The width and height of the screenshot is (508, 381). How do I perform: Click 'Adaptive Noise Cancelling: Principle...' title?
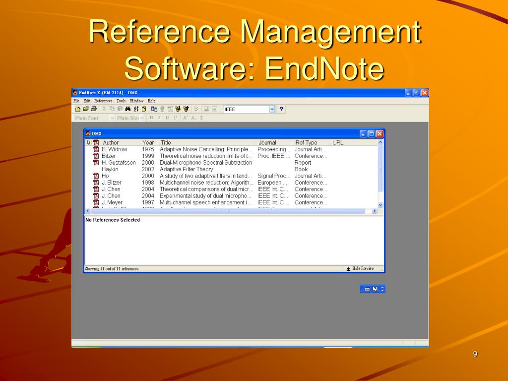206,149
